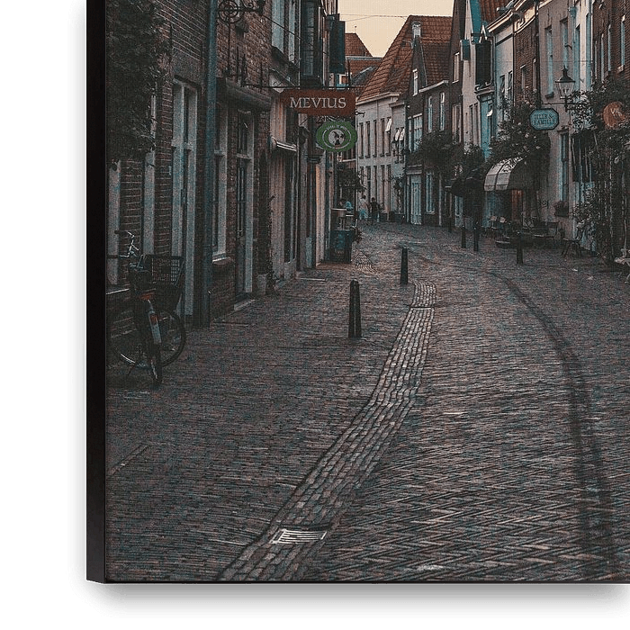Click the metal drain grate in the pavement

click(x=300, y=535)
